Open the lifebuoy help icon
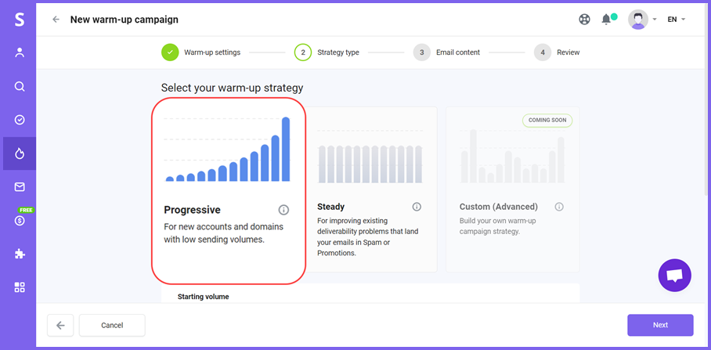The image size is (711, 350). pyautogui.click(x=584, y=20)
